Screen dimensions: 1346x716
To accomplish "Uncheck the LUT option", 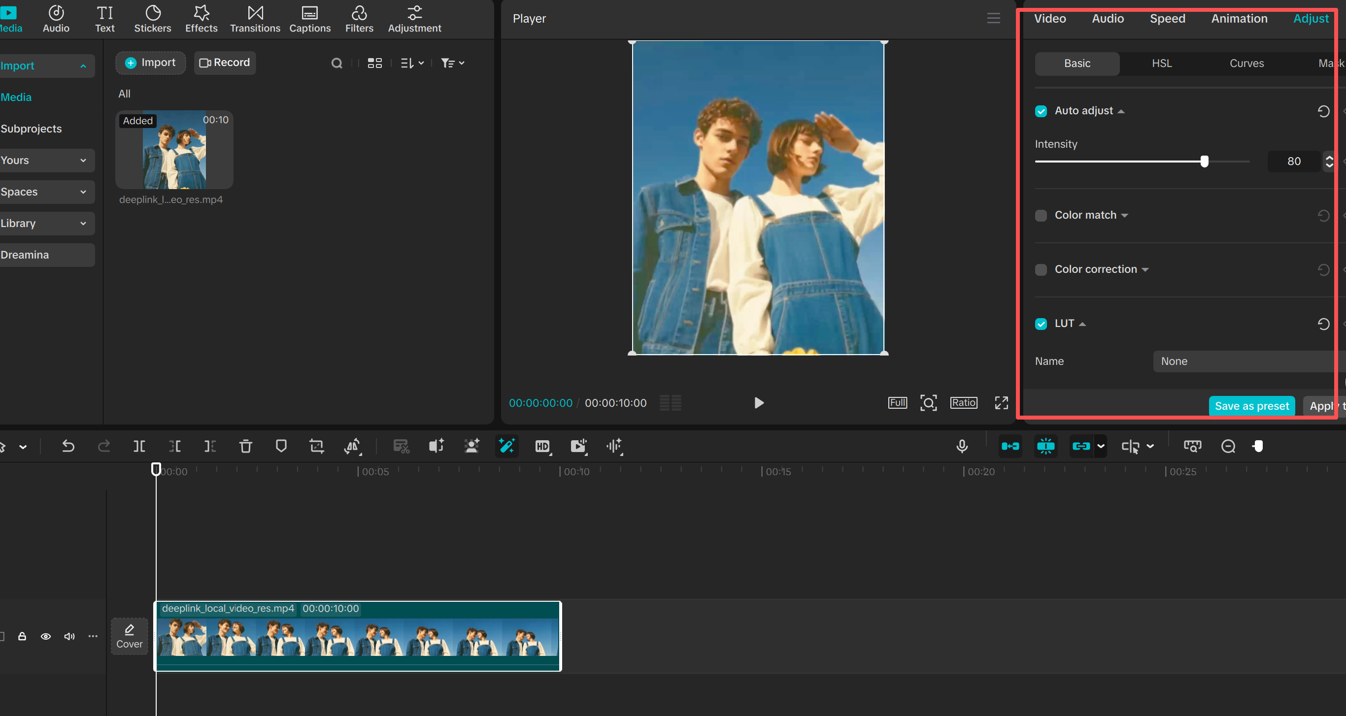I will pyautogui.click(x=1041, y=324).
